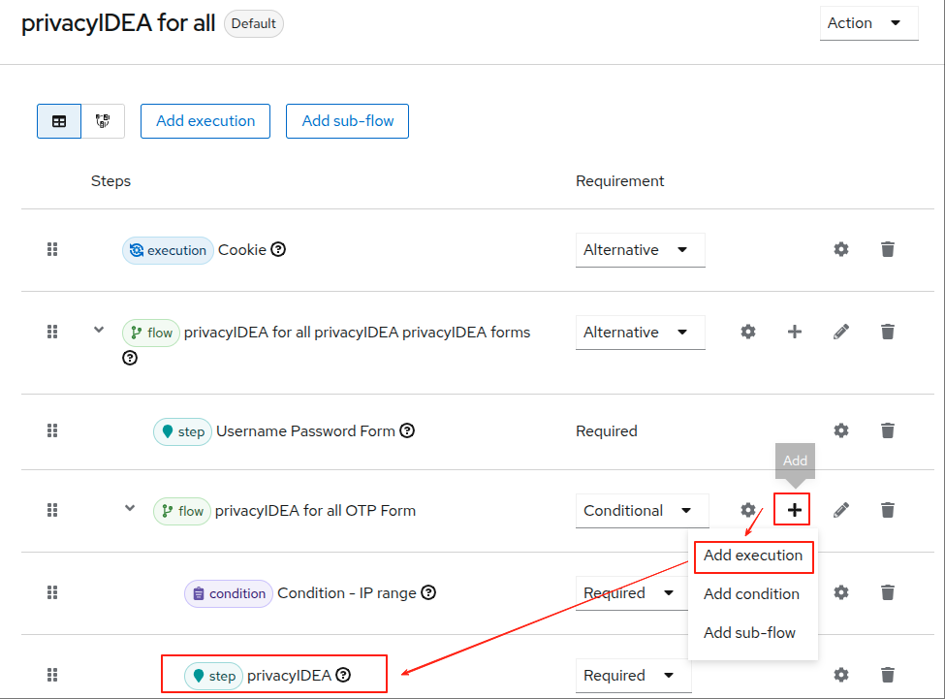Viewport: 945px width, 699px height.
Task: Delete the Username Password Form step
Action: (887, 430)
